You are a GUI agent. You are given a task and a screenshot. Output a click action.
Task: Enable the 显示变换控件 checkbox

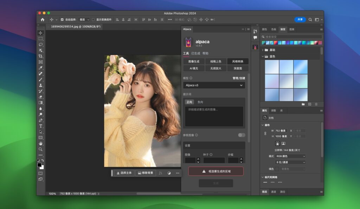click(93, 19)
